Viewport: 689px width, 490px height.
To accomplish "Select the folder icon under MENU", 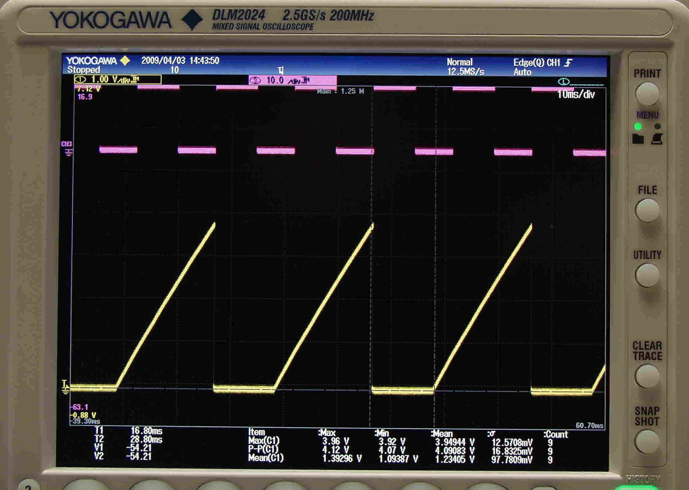I will point(638,139).
